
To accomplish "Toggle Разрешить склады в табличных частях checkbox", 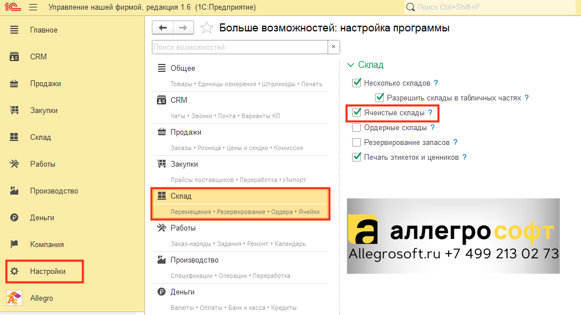I will coord(379,98).
